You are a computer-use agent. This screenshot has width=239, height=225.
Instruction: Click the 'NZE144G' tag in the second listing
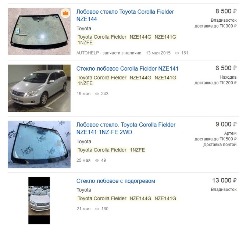point(140,78)
